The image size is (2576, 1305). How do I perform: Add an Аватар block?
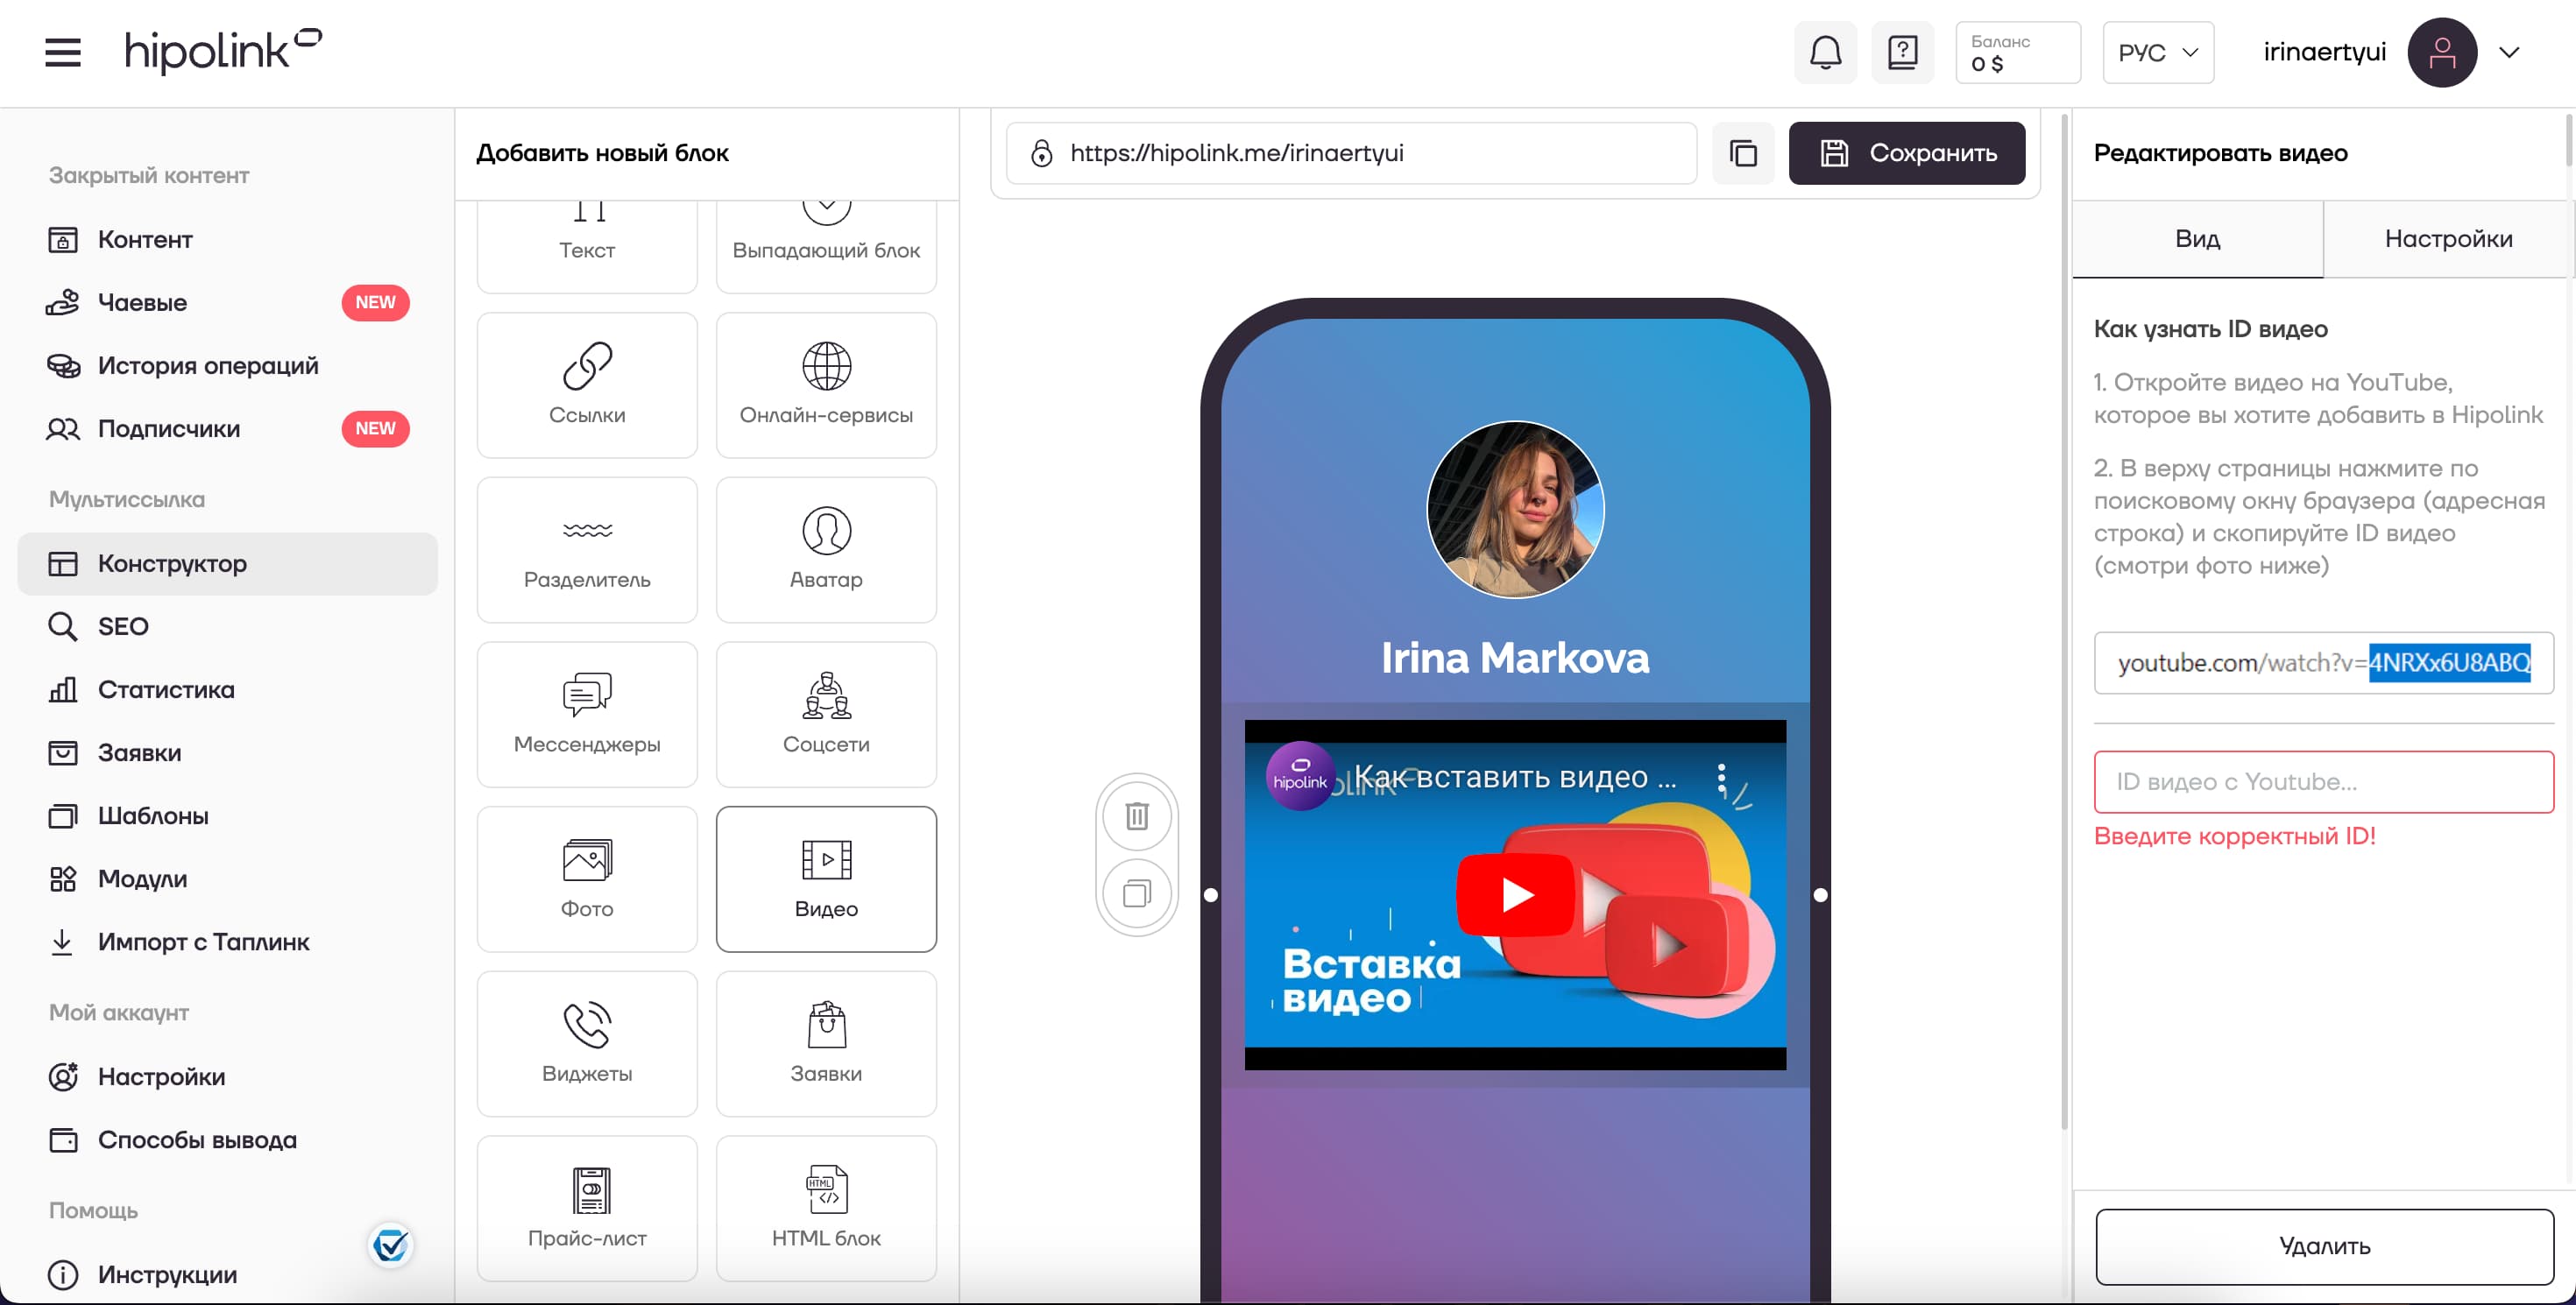pos(826,549)
